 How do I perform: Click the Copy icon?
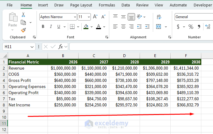tap(23, 22)
